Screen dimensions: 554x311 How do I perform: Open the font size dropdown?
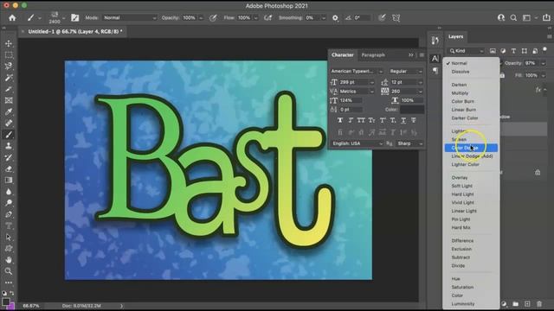click(371, 82)
